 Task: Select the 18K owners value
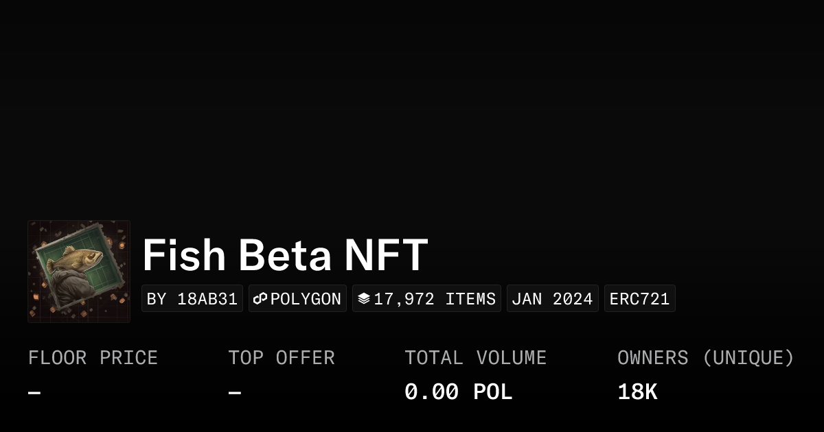637,392
